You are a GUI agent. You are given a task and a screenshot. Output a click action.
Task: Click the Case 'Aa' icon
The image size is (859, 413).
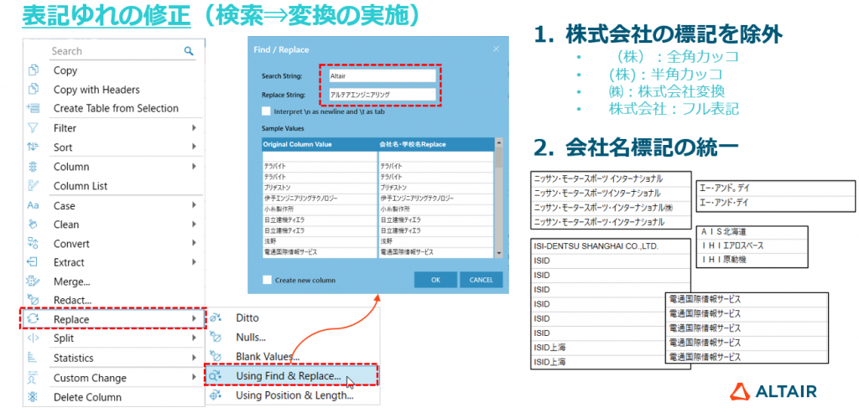tap(33, 206)
